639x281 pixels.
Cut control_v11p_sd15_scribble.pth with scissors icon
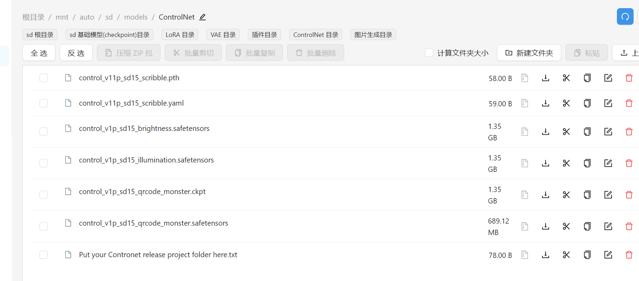pyautogui.click(x=566, y=78)
